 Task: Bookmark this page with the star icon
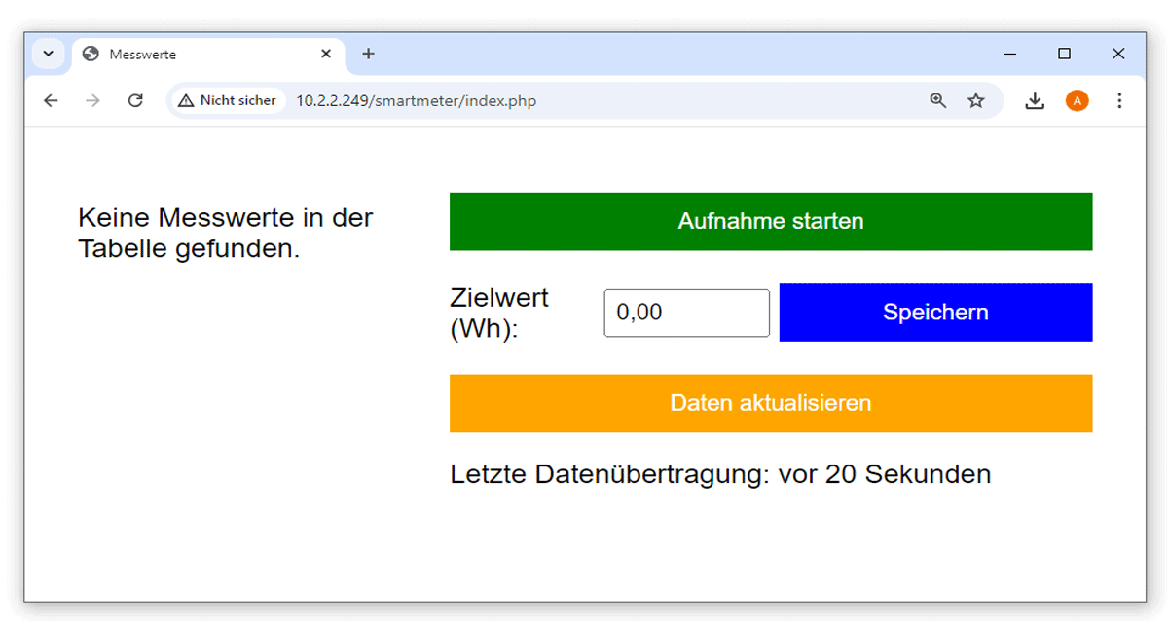(976, 100)
